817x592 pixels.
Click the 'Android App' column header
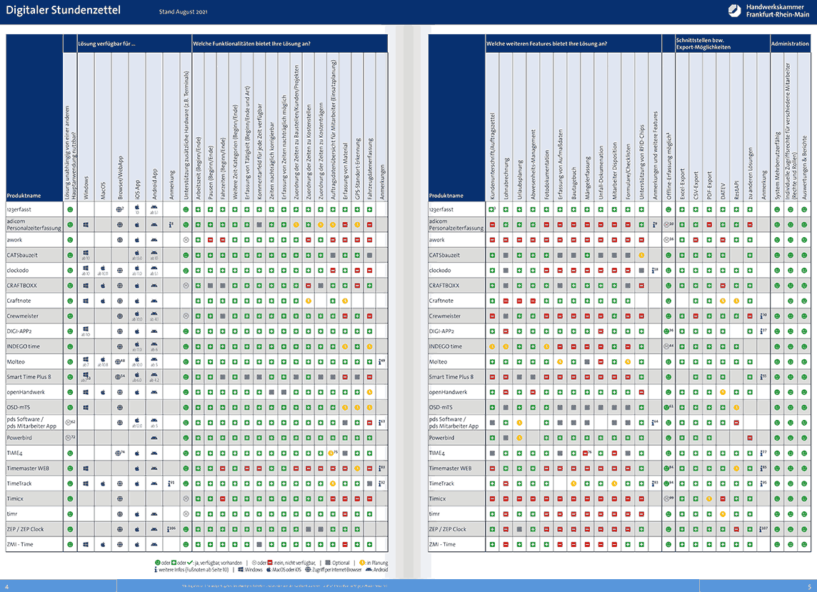(155, 184)
